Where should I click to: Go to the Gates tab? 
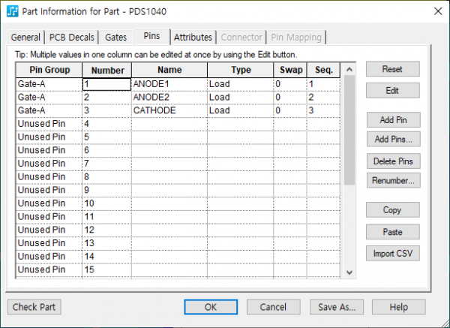click(x=115, y=37)
